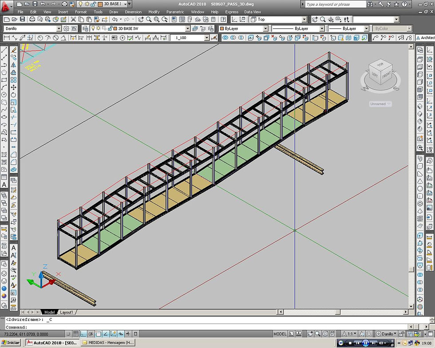Click the Favorites star icon
This screenshot has width=435, height=348.
[x=396, y=4]
